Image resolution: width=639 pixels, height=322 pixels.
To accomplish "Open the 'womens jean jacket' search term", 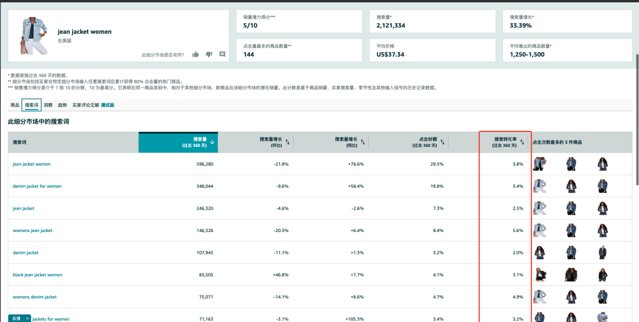I will 33,231.
